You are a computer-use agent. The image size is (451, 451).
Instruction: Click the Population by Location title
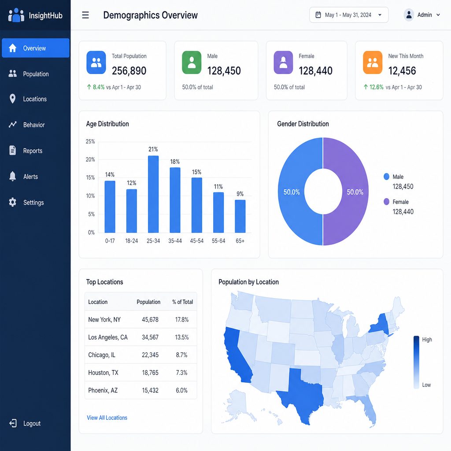coord(248,282)
